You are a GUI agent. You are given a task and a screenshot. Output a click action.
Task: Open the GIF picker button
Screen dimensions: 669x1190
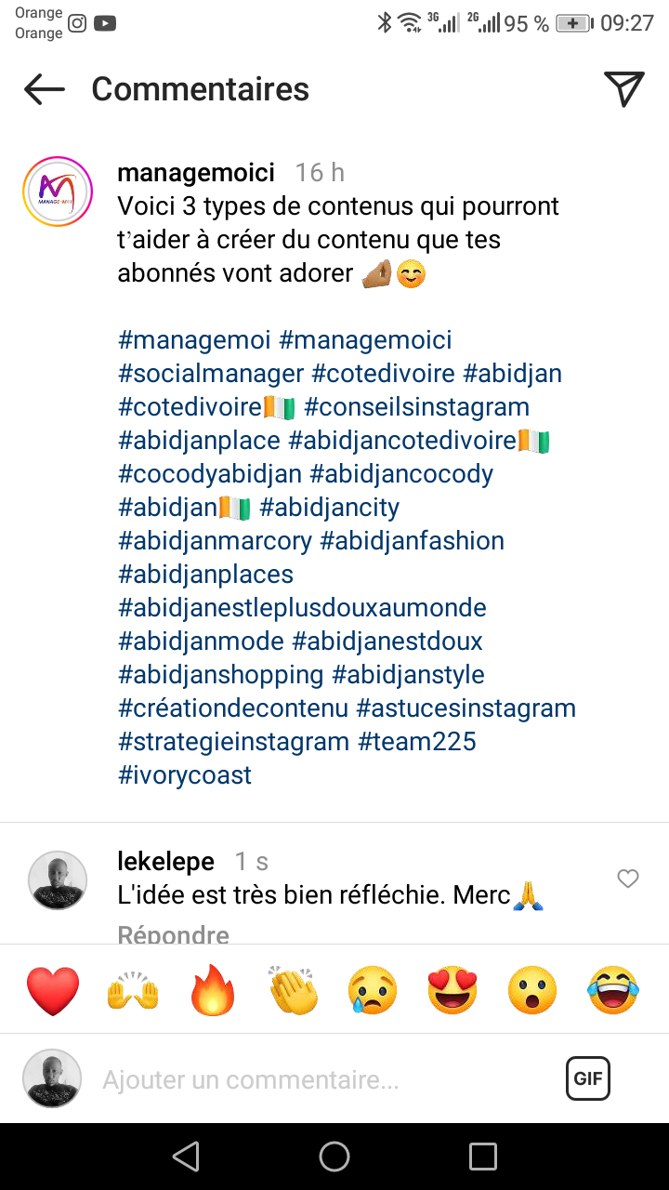588,1078
